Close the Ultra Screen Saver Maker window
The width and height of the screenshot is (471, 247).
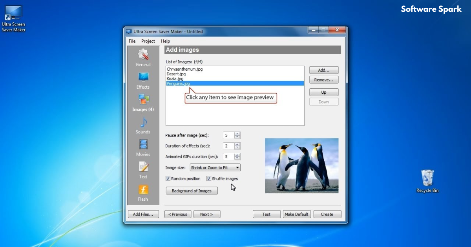[x=337, y=30]
